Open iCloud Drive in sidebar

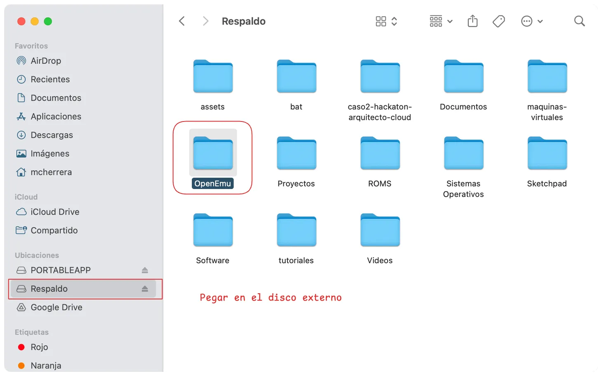[x=55, y=212]
